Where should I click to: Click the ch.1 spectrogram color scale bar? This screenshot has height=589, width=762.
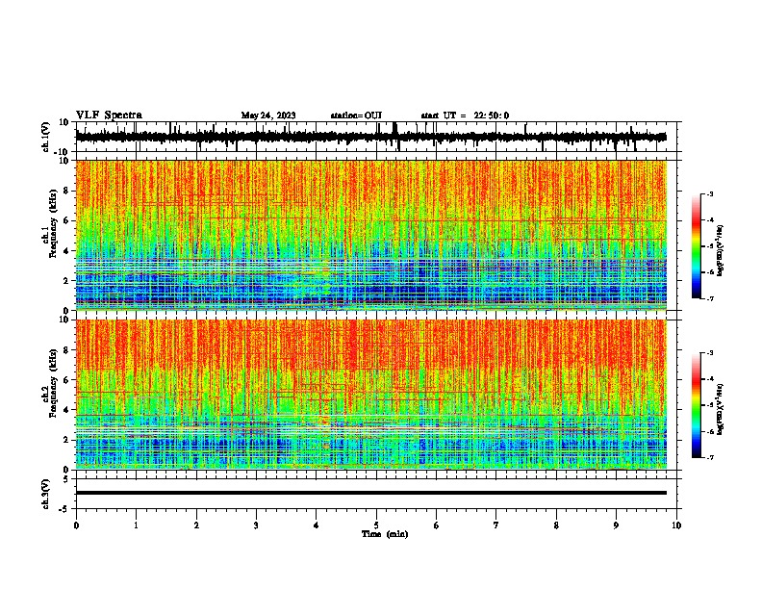click(x=696, y=246)
